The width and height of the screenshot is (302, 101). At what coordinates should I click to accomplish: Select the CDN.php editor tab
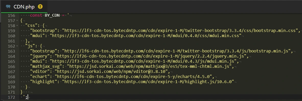[24, 7]
